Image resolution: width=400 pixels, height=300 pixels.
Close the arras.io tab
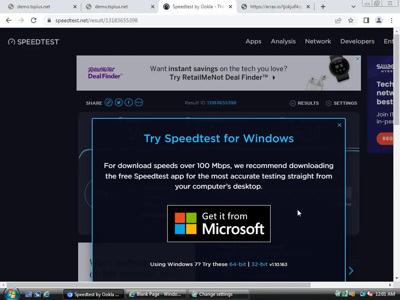[x=308, y=7]
